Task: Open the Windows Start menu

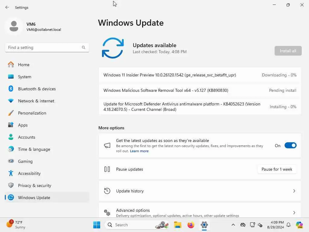Action: pyautogui.click(x=97, y=225)
